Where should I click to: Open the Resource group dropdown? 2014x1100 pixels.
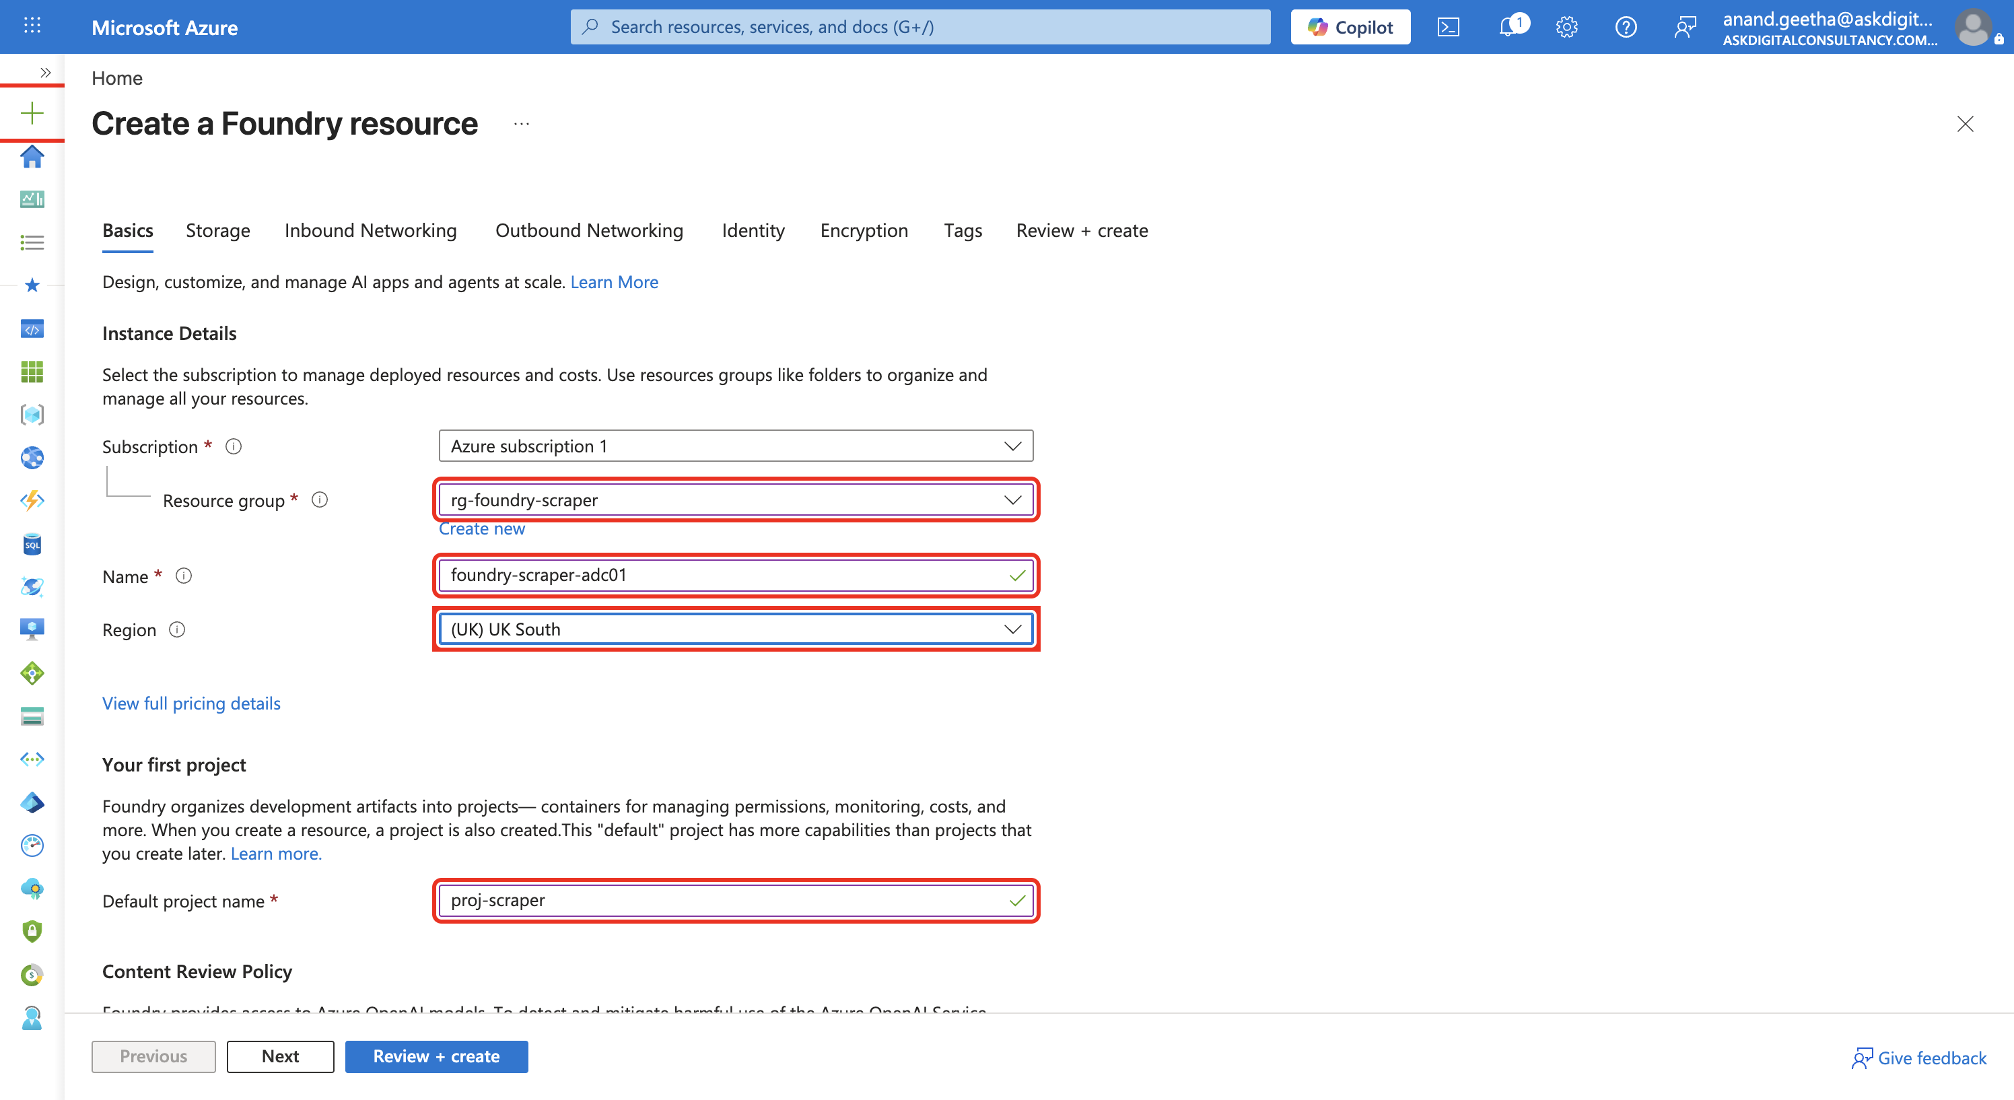tap(736, 500)
